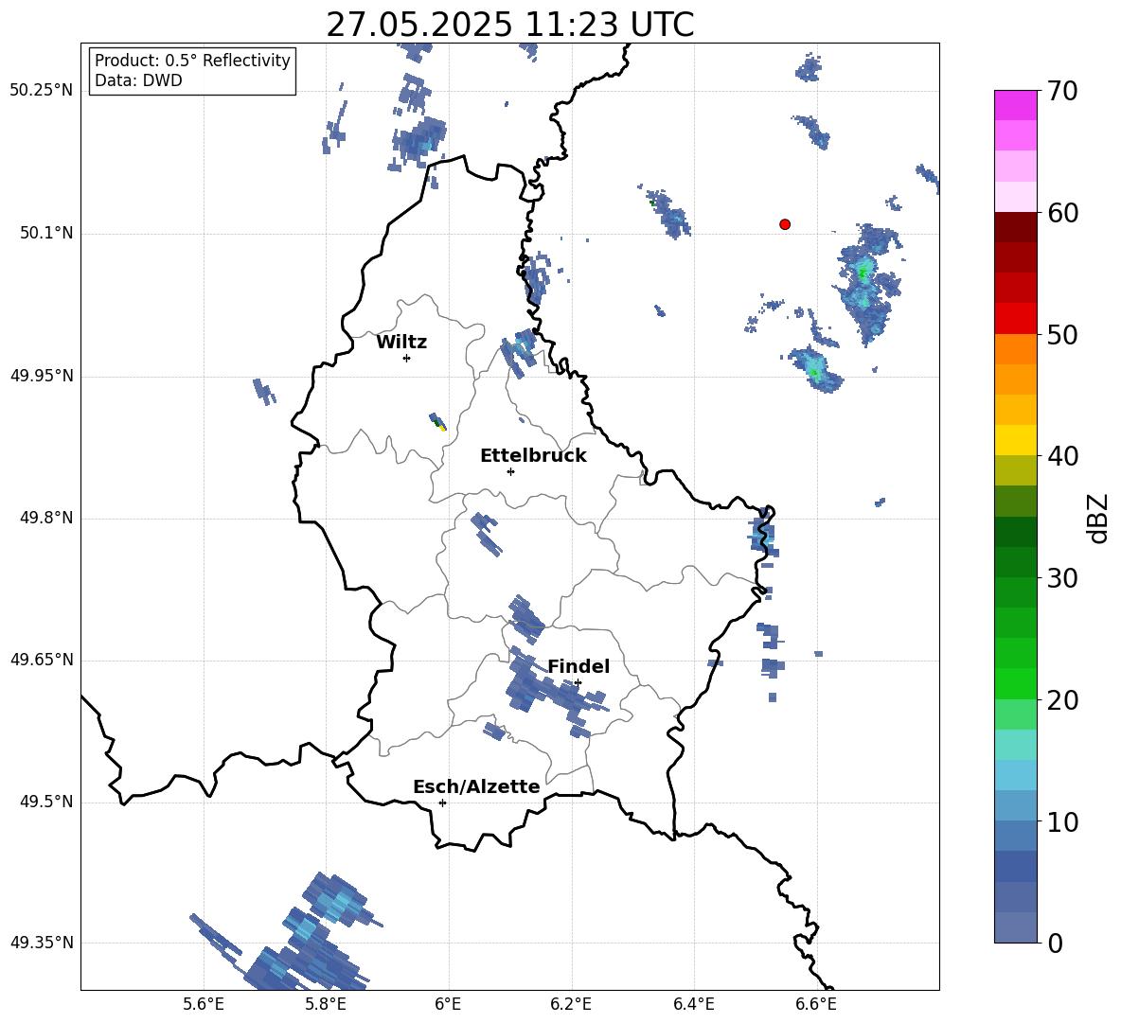This screenshot has height=1023, width=1121.
Task: Click the 49.35°N latitude label
Action: 42,943
